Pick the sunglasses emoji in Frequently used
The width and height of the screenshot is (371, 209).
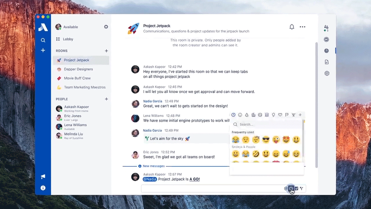(x=266, y=140)
